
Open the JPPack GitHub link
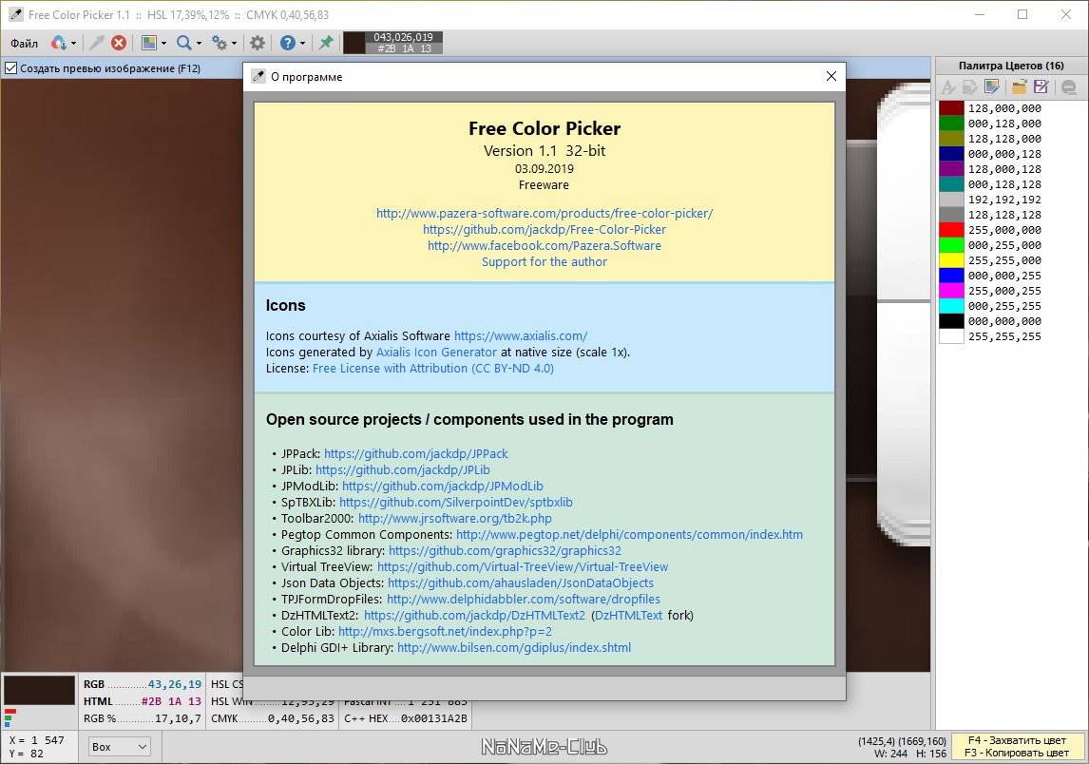[416, 453]
